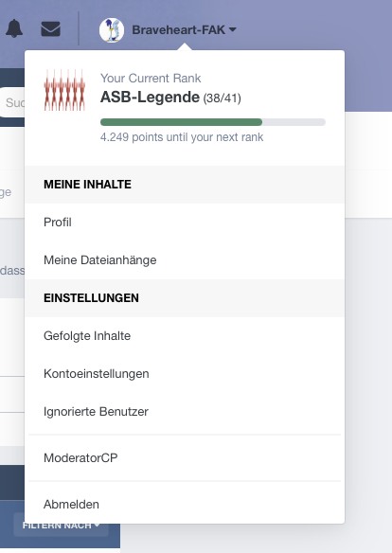Click the partially hidden search field
Screen dimensions: 392x553
(12, 102)
